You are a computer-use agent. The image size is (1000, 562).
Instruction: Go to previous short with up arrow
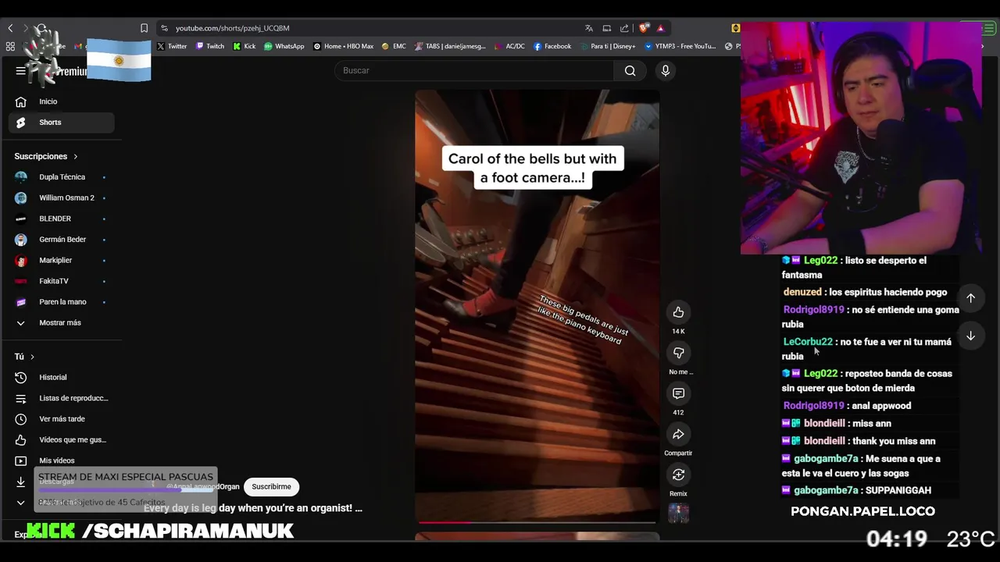(970, 297)
